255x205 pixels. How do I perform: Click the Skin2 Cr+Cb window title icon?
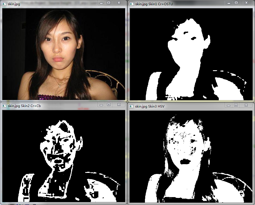(x=4, y=106)
